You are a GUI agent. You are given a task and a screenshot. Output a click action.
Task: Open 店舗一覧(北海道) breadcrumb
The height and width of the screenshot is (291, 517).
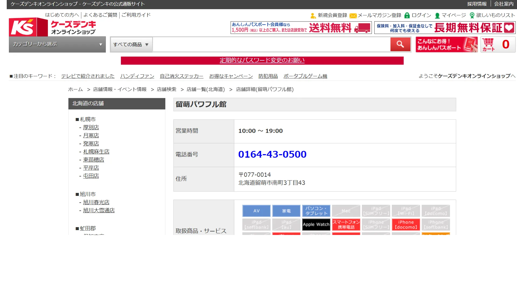[206, 89]
